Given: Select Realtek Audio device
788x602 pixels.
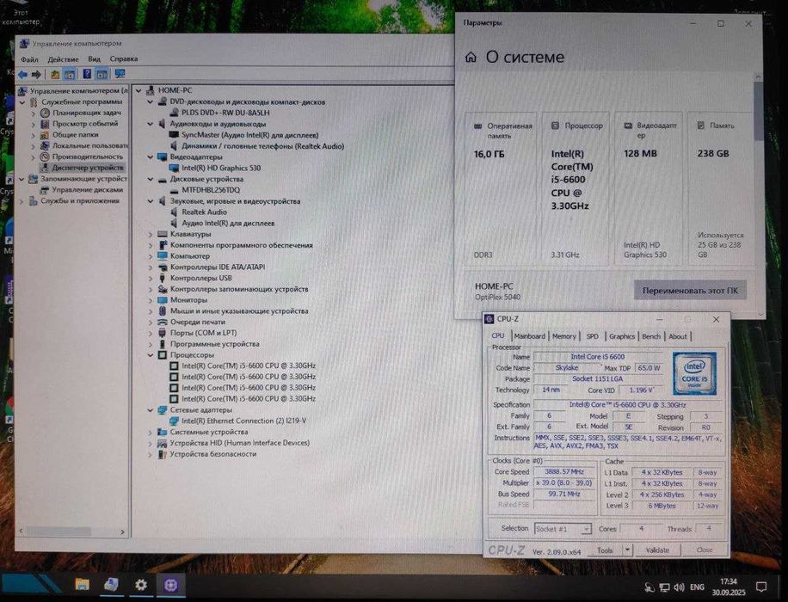Looking at the screenshot, I should point(204,212).
